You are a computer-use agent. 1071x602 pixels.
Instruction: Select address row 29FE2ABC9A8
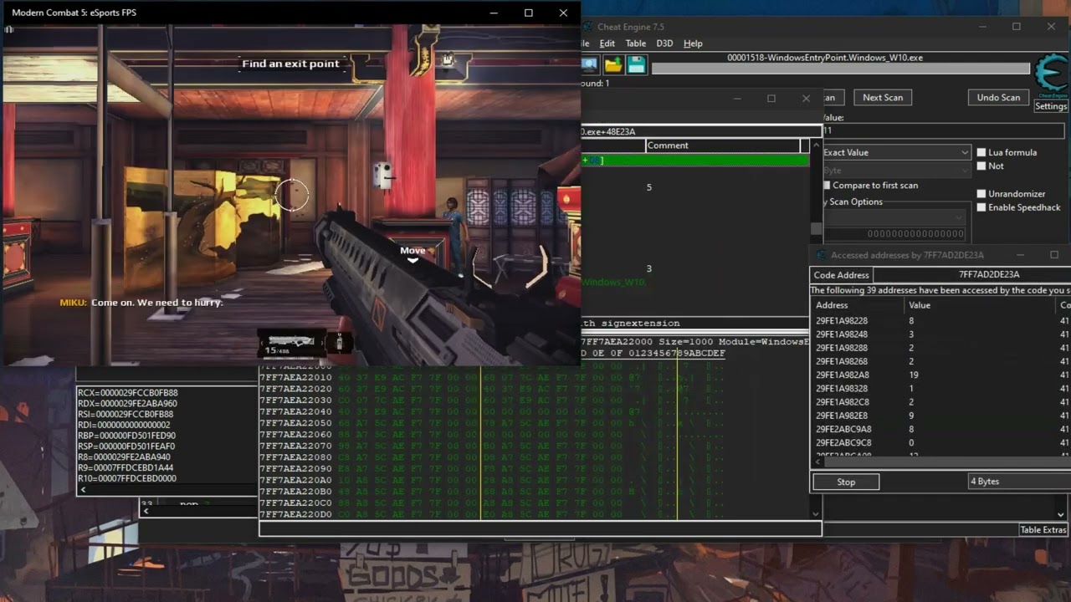(940, 429)
